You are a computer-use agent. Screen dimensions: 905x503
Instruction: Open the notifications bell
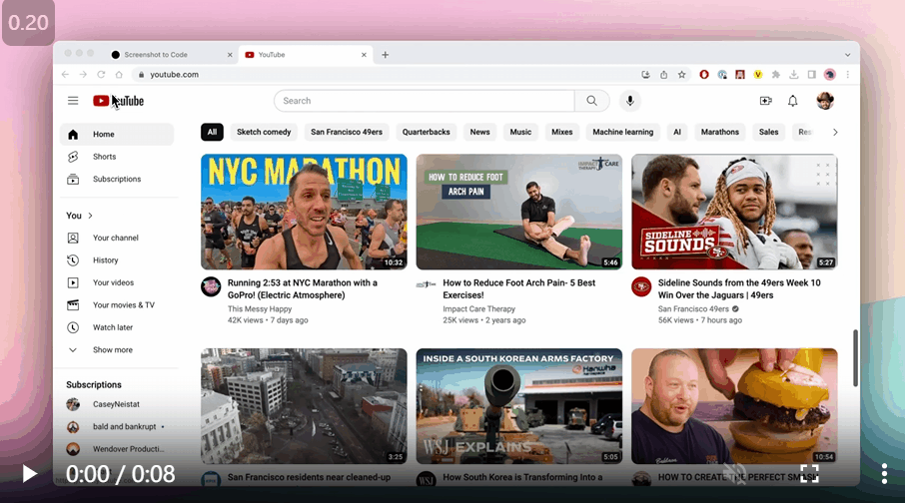[792, 101]
